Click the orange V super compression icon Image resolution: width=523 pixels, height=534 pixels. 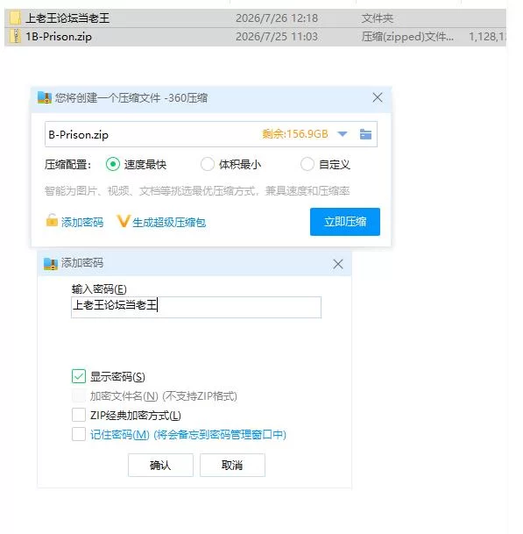tap(124, 221)
